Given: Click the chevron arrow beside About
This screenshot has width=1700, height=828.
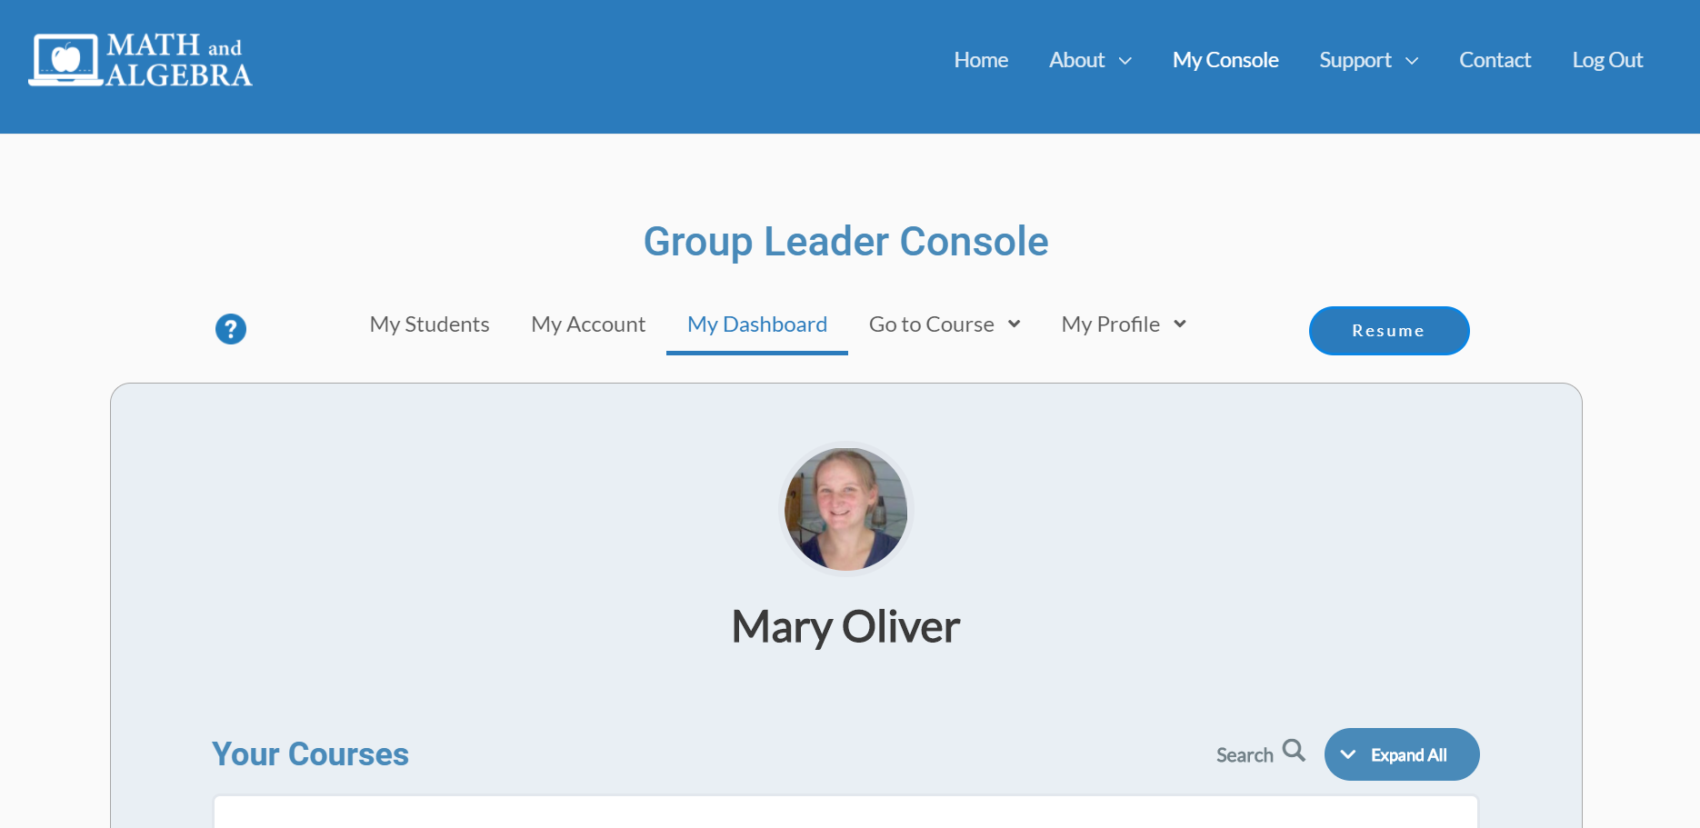Looking at the screenshot, I should 1125,61.
